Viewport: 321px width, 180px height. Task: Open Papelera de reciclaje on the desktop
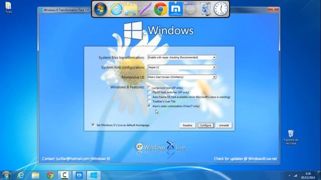pyautogui.click(x=291, y=137)
